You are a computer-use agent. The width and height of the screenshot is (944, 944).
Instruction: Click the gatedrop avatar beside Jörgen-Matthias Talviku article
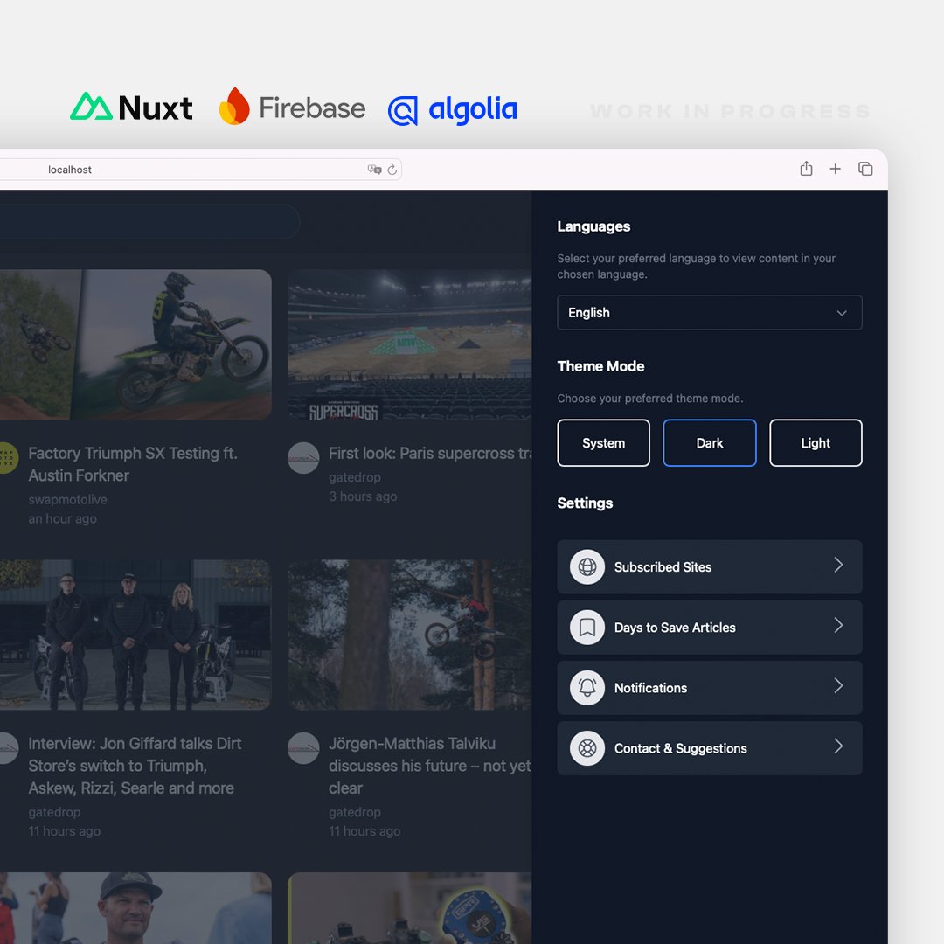coord(303,748)
